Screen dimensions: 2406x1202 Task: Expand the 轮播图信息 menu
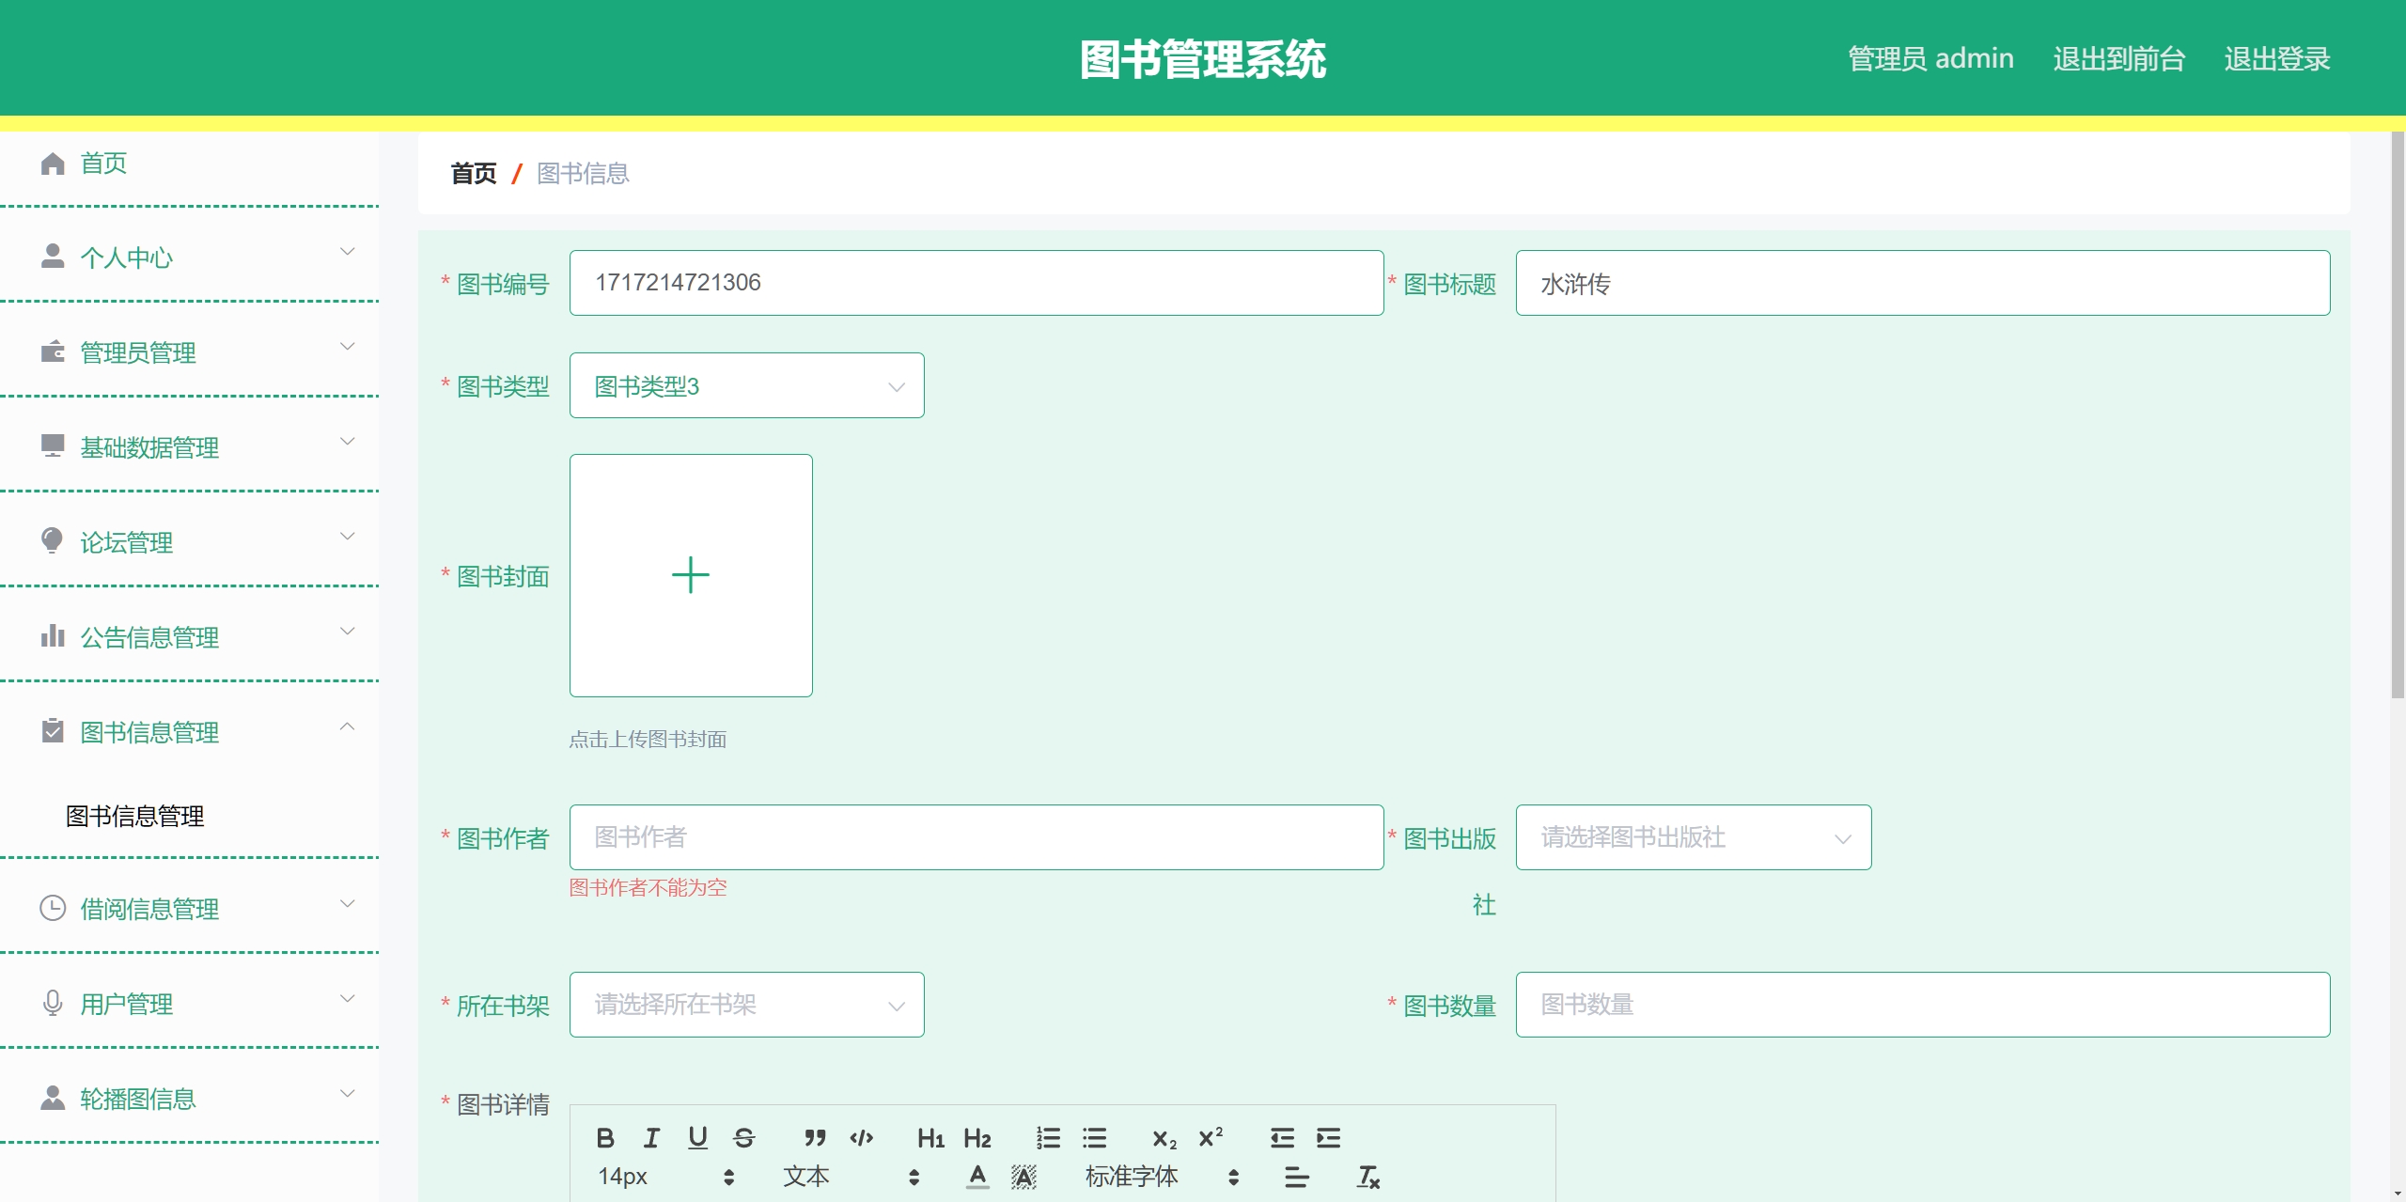pyautogui.click(x=347, y=1093)
